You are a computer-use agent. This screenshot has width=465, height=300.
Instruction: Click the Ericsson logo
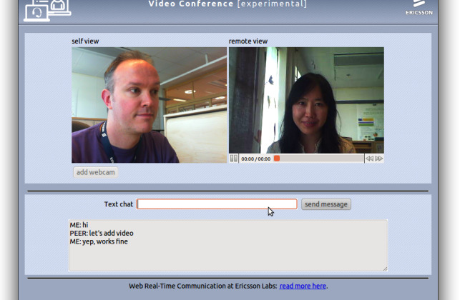tap(418, 8)
